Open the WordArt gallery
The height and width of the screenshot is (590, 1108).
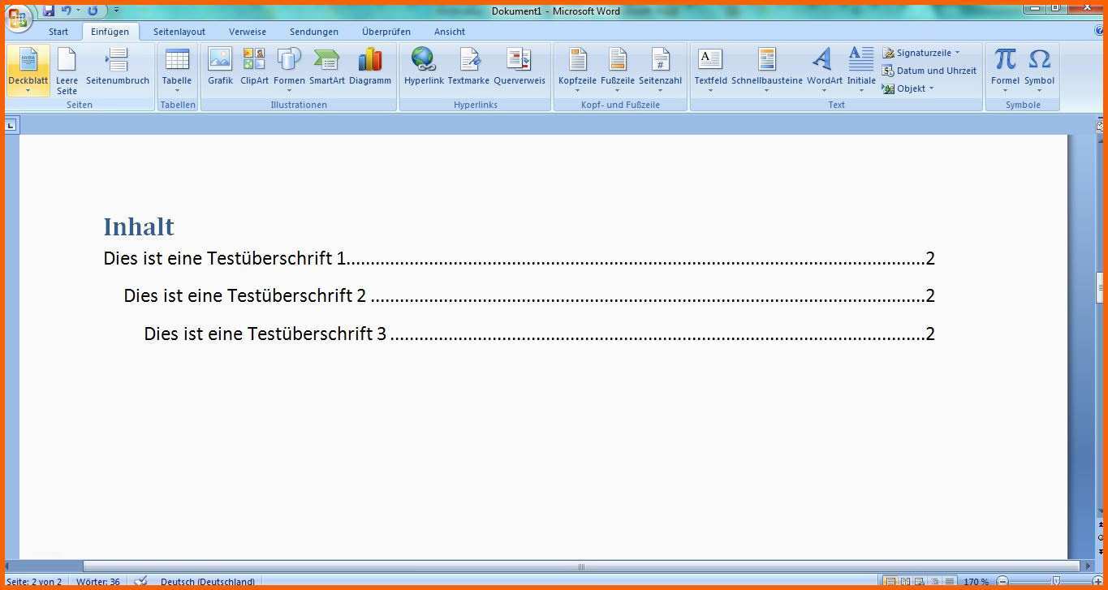[824, 71]
